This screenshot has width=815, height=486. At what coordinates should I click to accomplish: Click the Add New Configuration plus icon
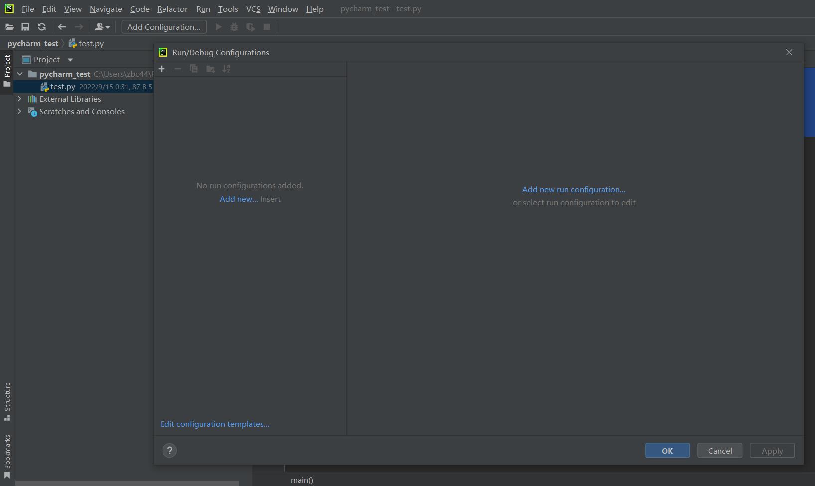[162, 69]
